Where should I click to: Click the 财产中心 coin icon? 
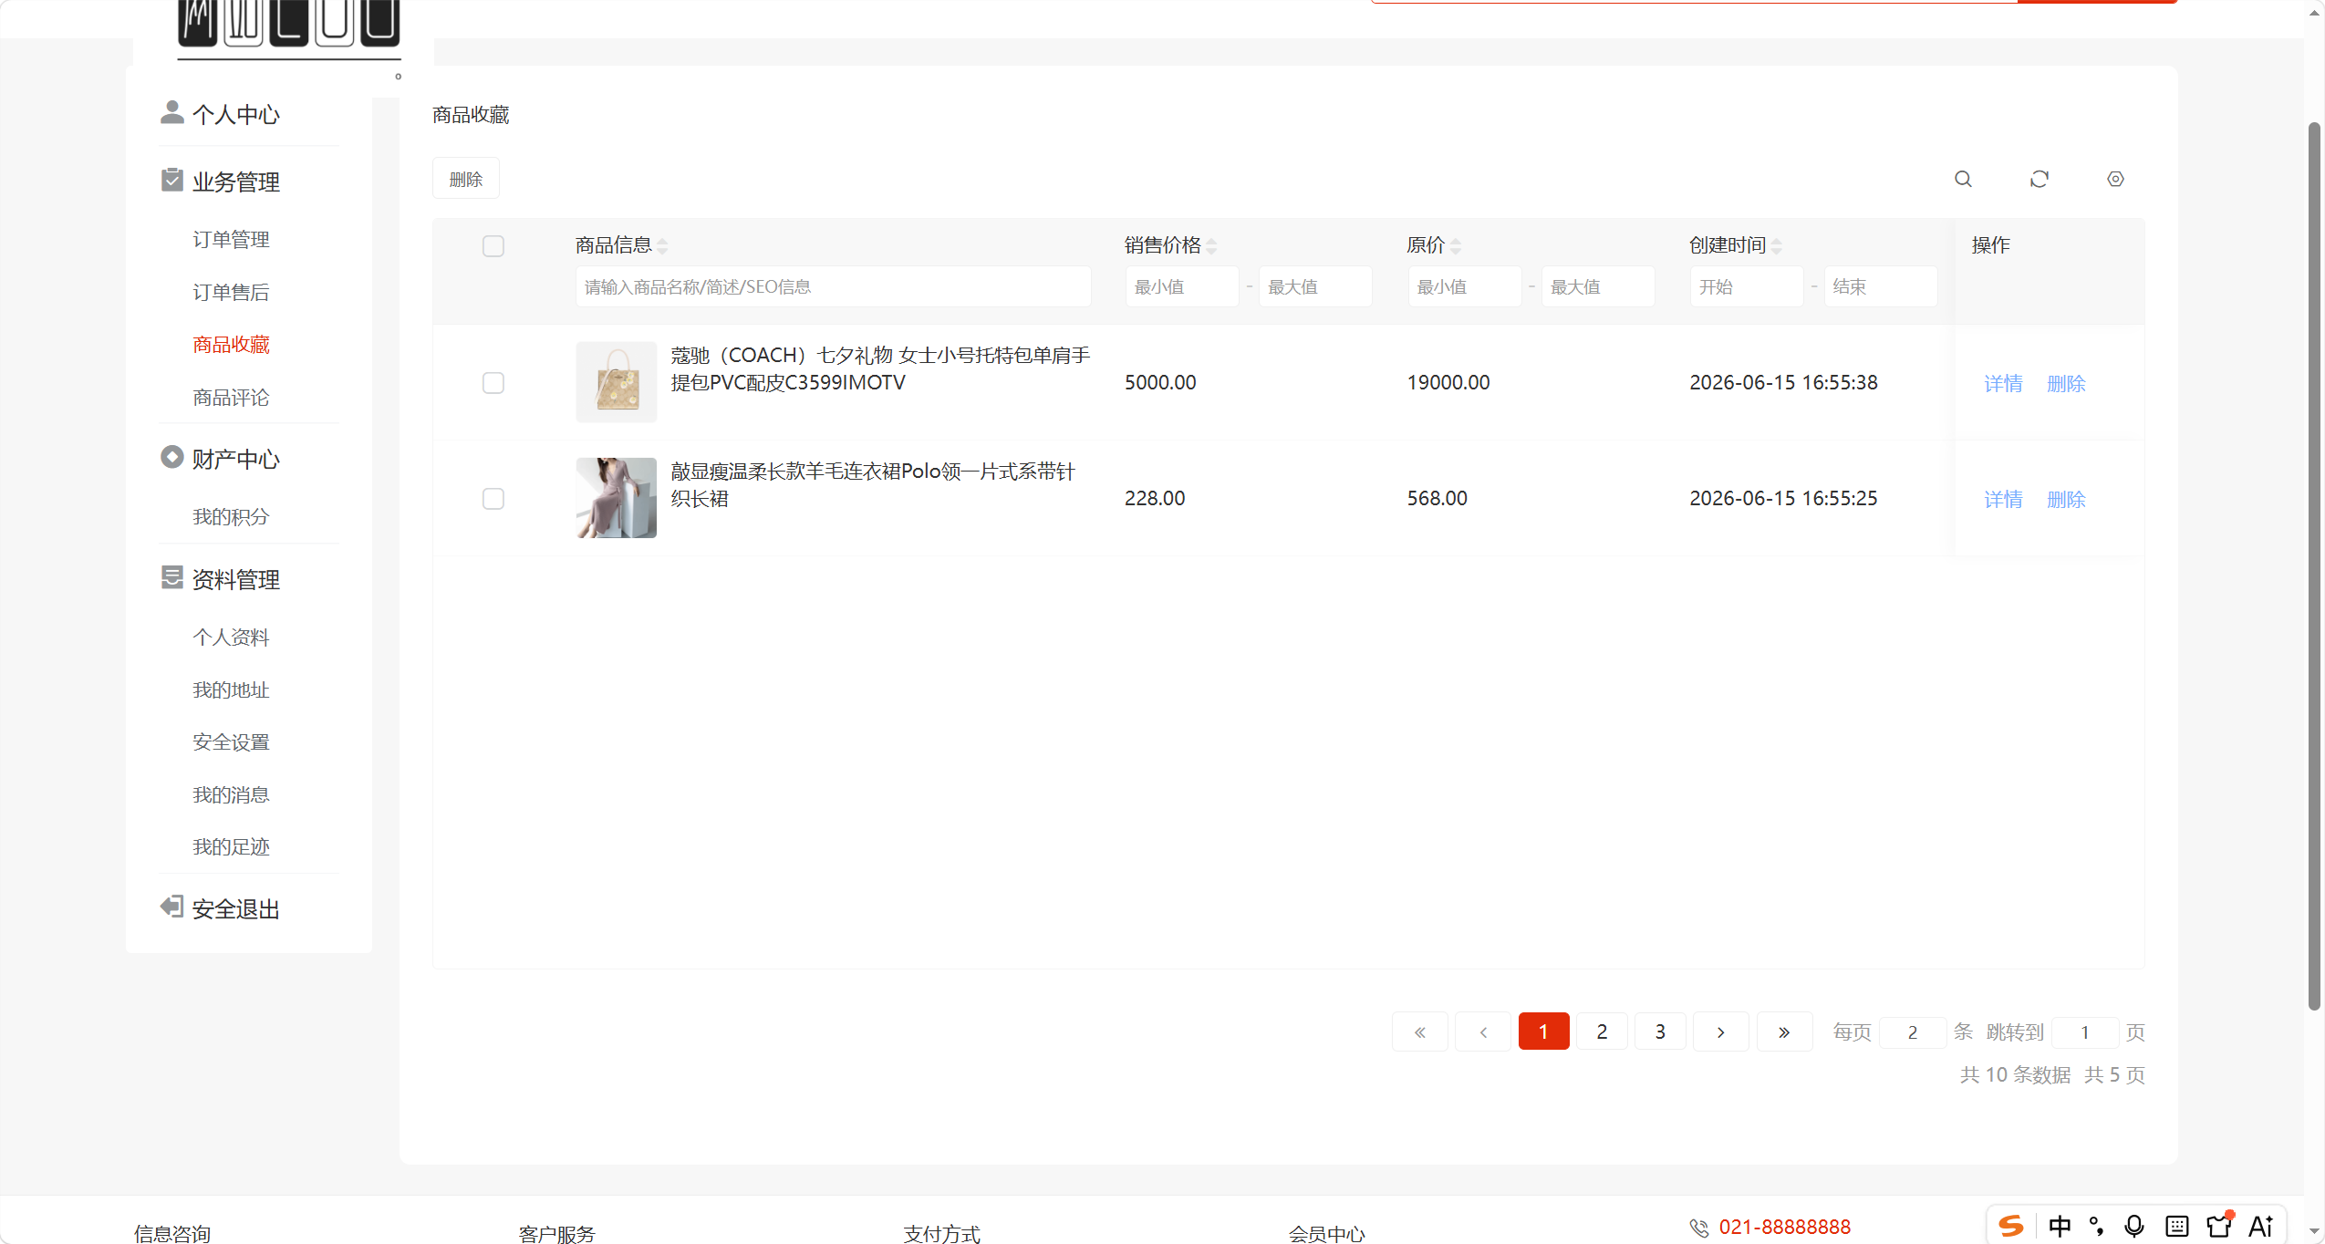pyautogui.click(x=171, y=457)
